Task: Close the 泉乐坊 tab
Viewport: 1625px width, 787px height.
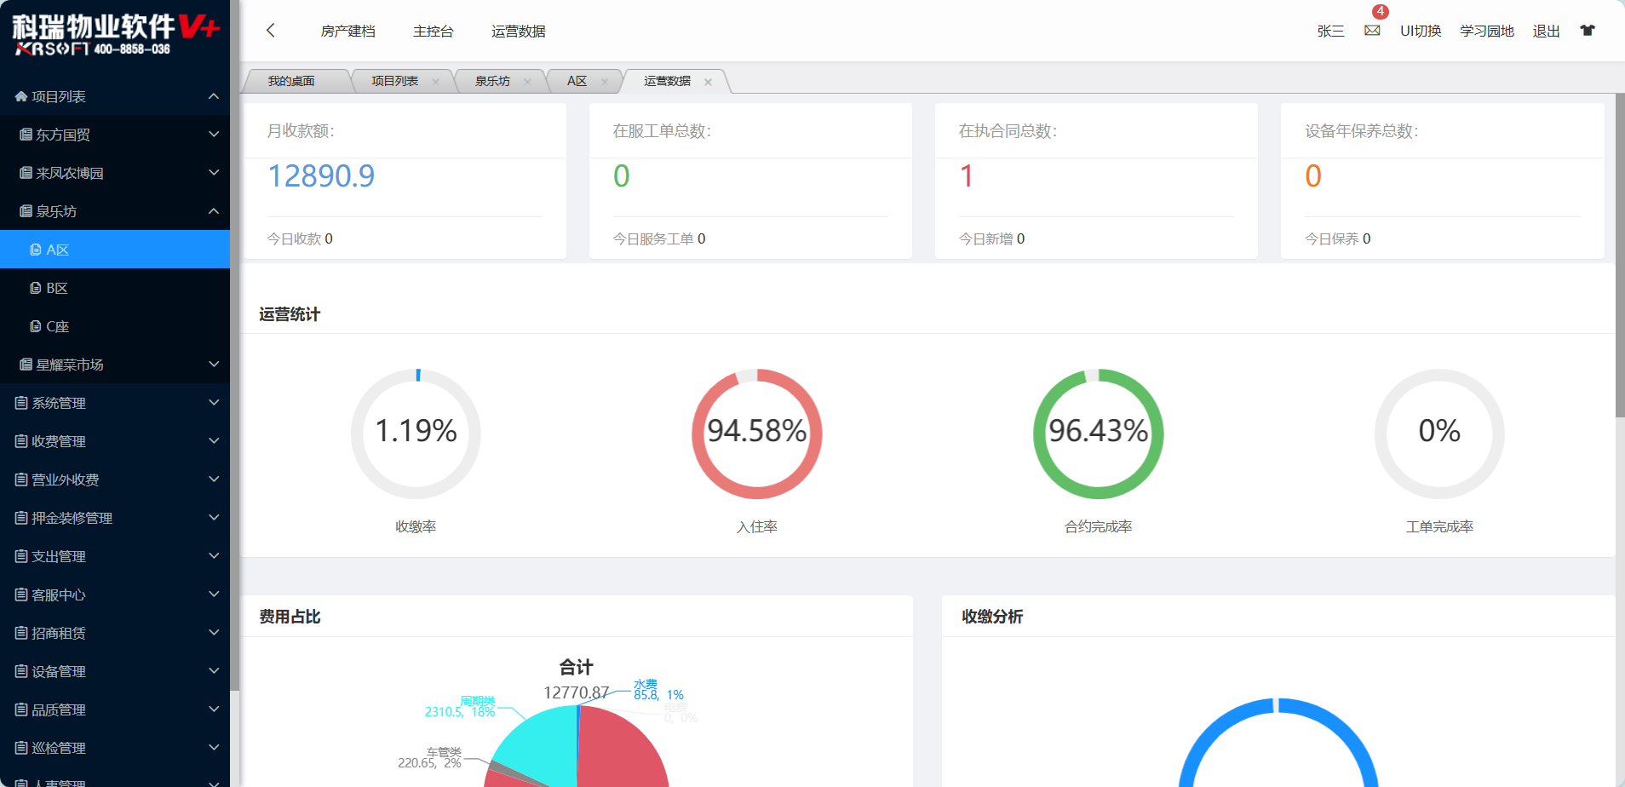Action: coord(527,82)
